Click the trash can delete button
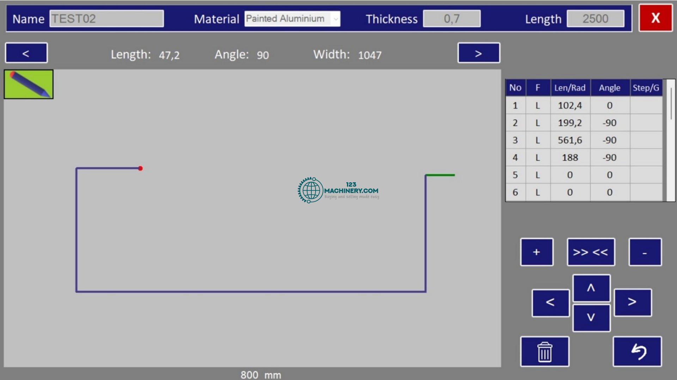 pyautogui.click(x=544, y=351)
